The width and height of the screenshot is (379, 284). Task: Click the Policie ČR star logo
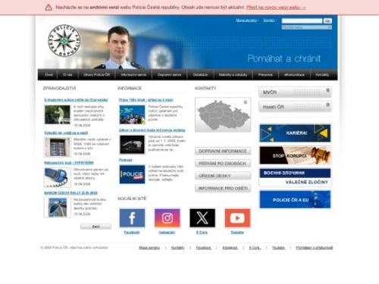pyautogui.click(x=64, y=41)
